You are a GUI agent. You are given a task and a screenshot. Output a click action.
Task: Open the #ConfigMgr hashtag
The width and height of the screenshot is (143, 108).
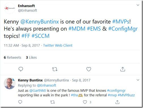123,29
